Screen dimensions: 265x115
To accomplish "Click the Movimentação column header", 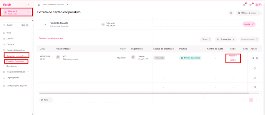I will tap(63, 49).
